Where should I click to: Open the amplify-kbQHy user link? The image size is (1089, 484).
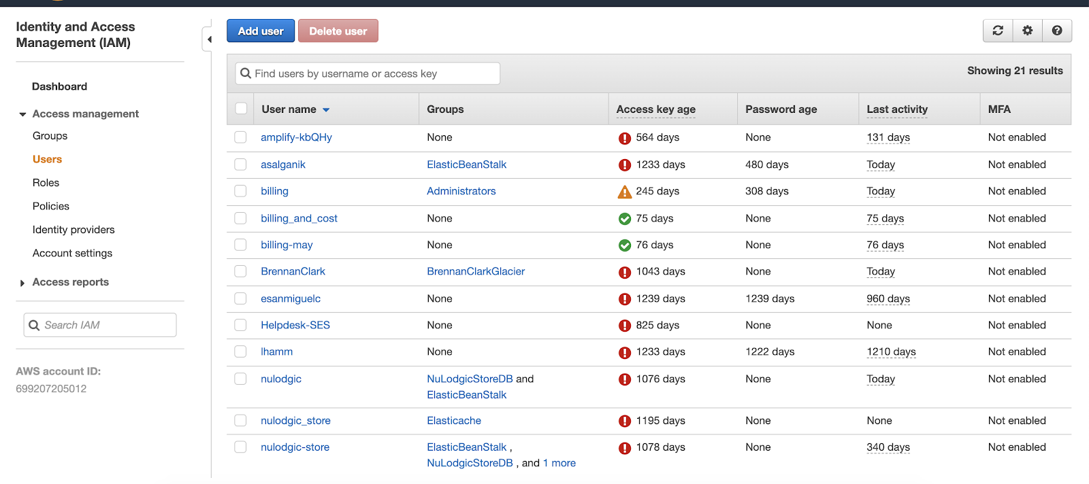(297, 137)
